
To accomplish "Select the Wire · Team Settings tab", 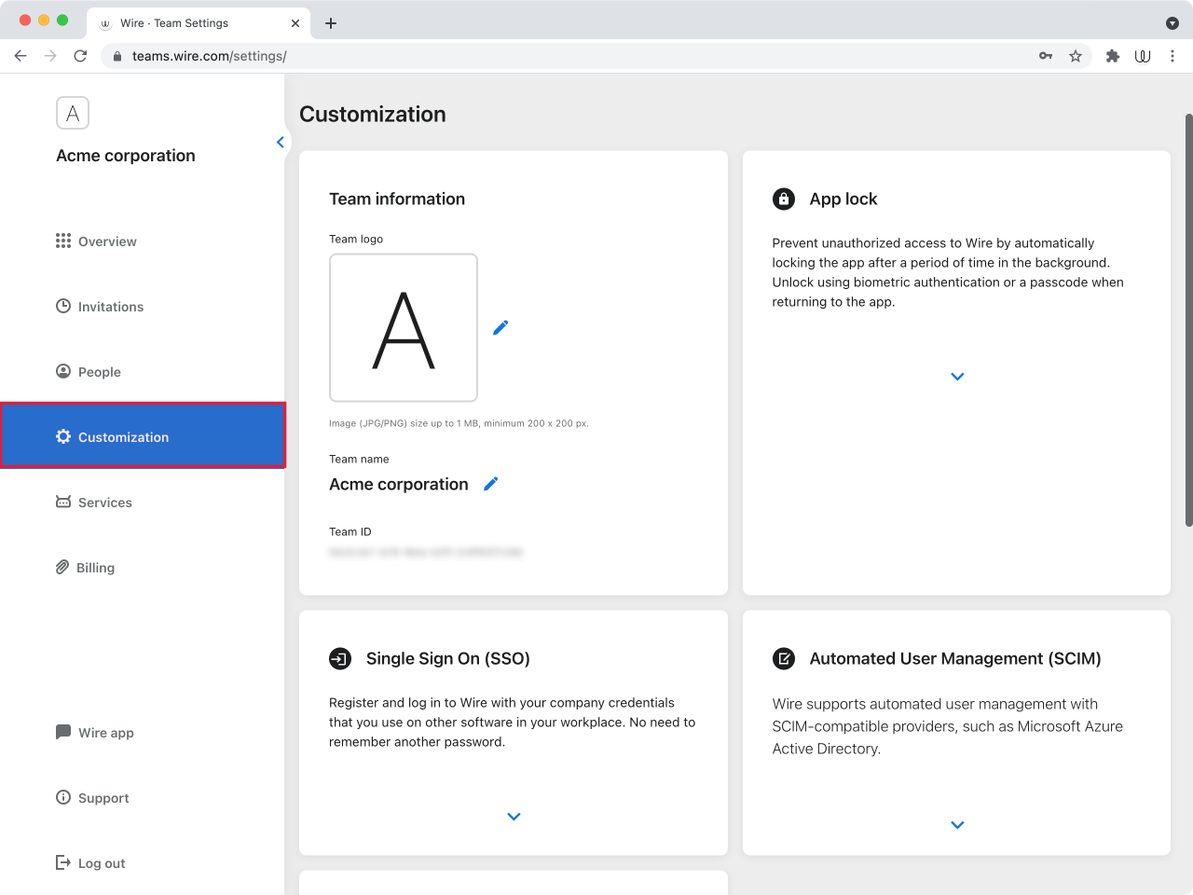I will tap(199, 23).
